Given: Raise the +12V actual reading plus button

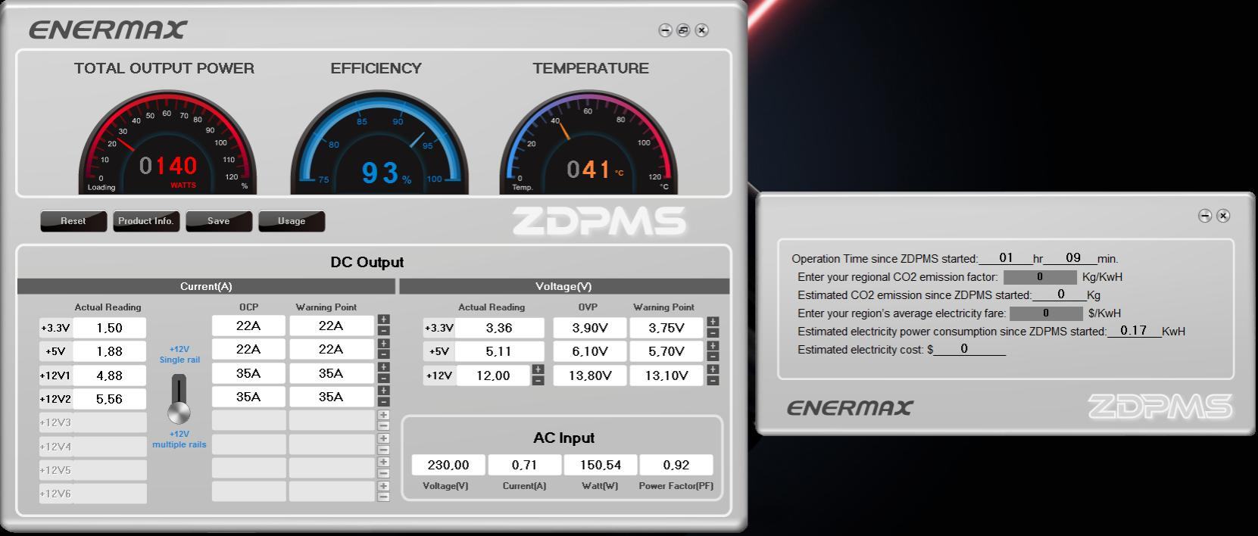Looking at the screenshot, I should (538, 370).
